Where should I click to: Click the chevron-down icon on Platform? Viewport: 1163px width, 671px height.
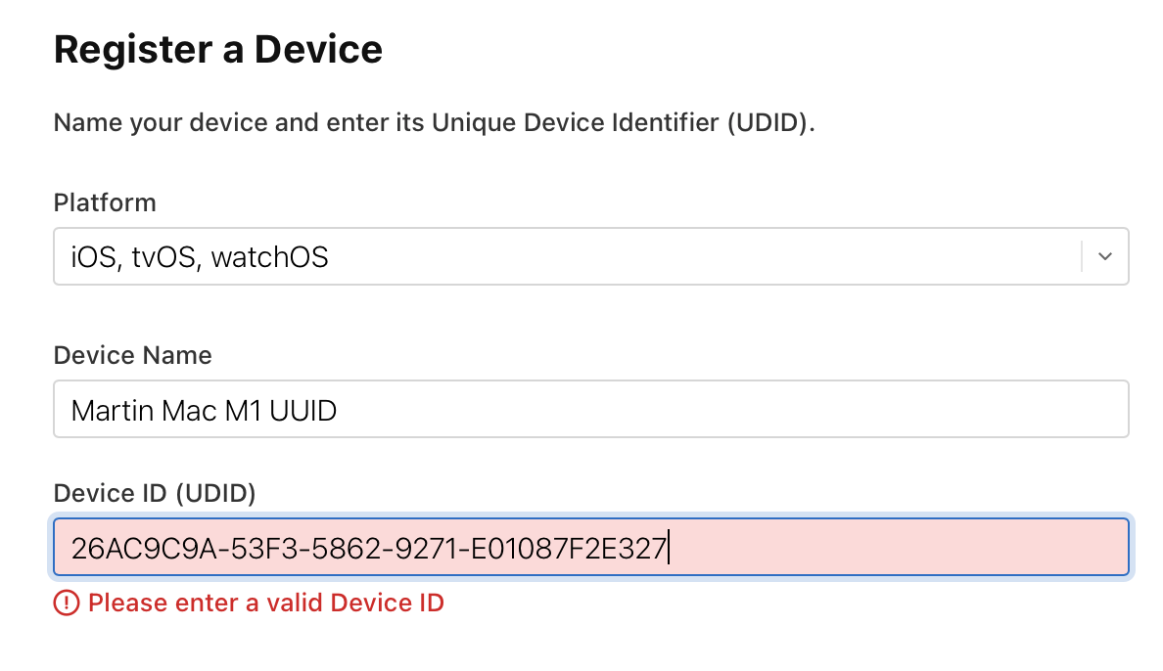click(x=1104, y=256)
